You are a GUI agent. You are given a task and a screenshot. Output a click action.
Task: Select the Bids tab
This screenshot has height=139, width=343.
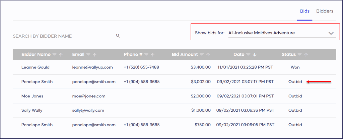click(304, 11)
